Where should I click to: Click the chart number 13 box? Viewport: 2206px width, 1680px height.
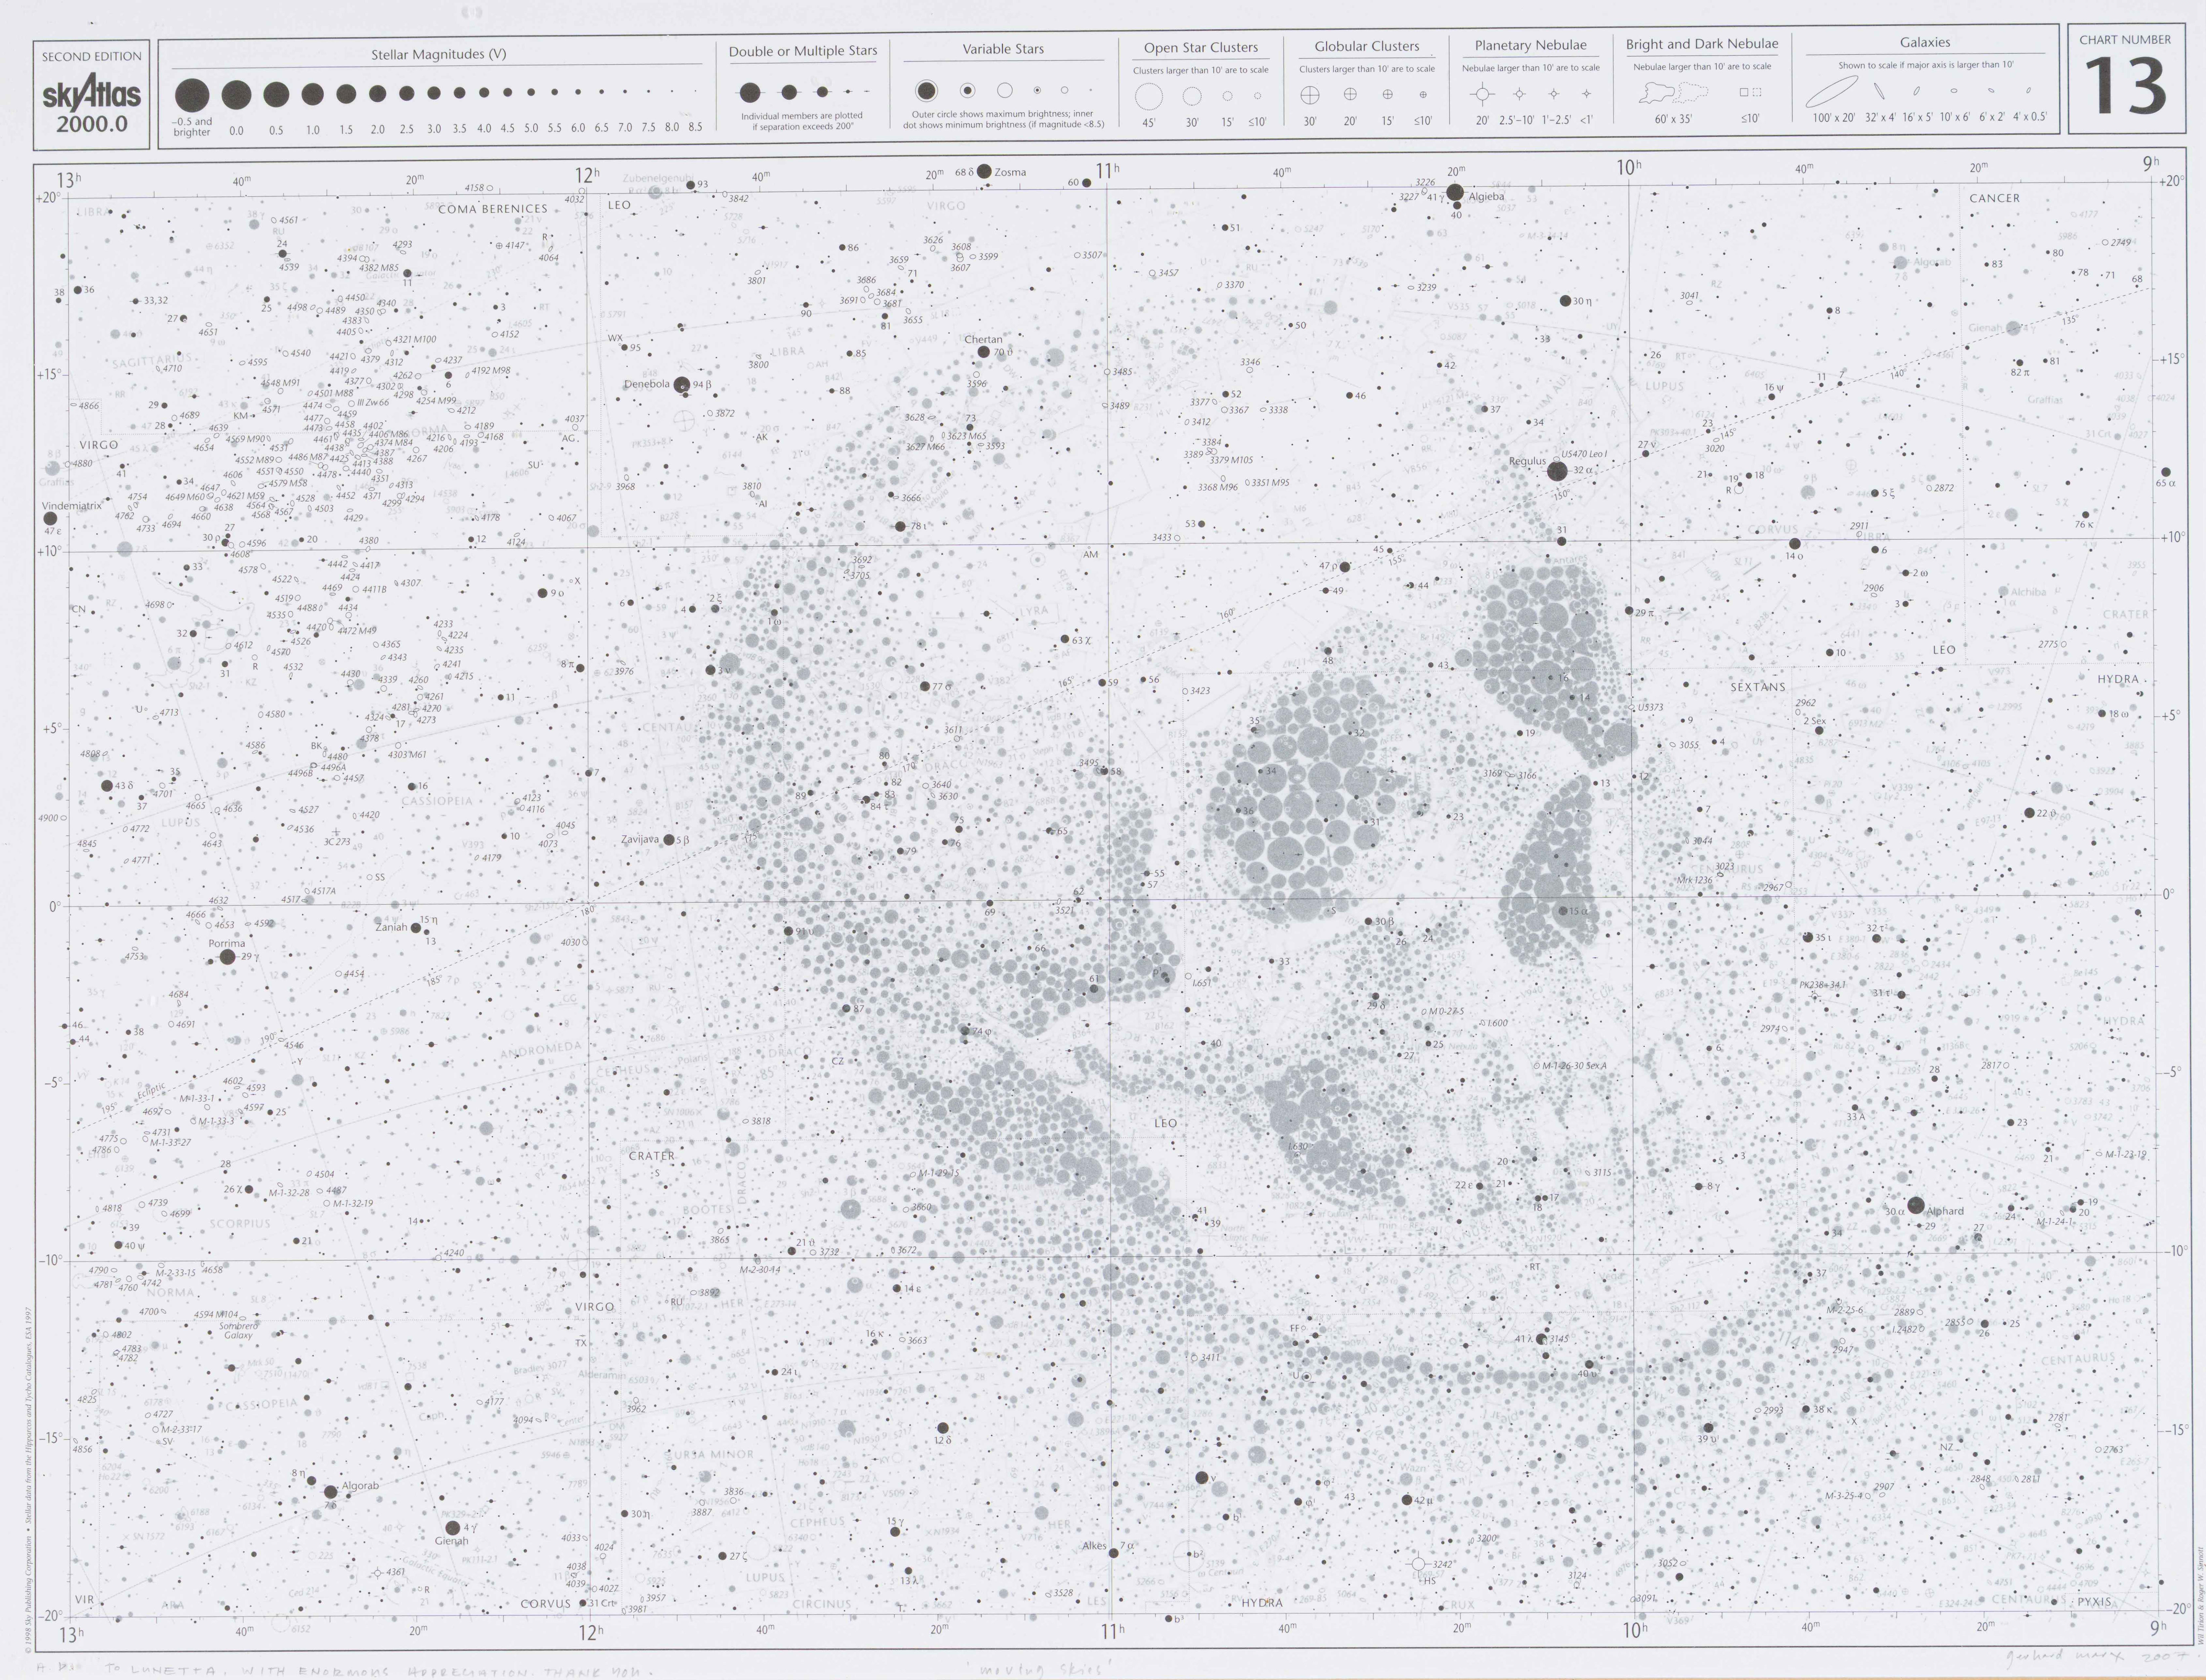click(2125, 79)
